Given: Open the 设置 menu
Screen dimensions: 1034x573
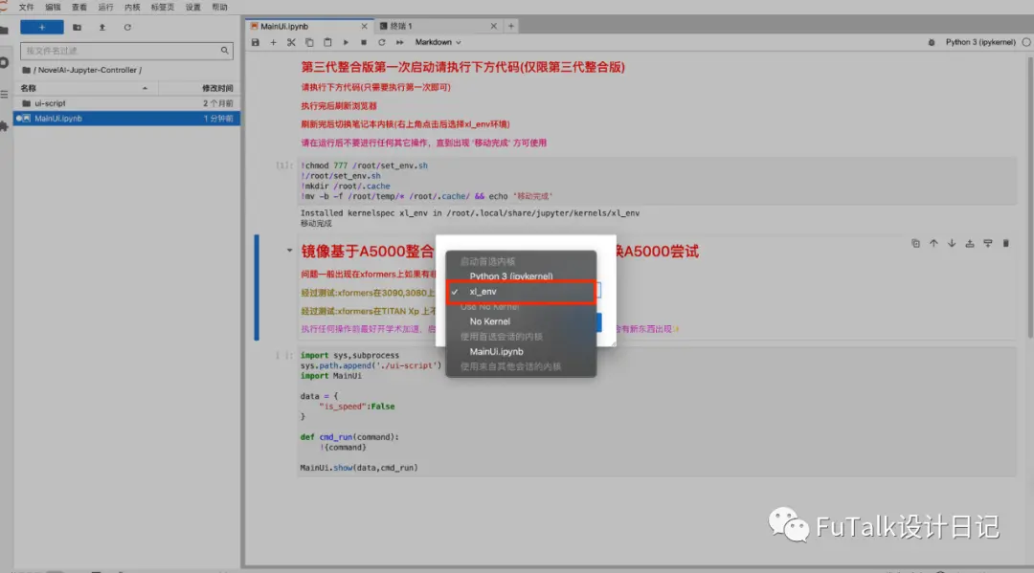Looking at the screenshot, I should [192, 8].
